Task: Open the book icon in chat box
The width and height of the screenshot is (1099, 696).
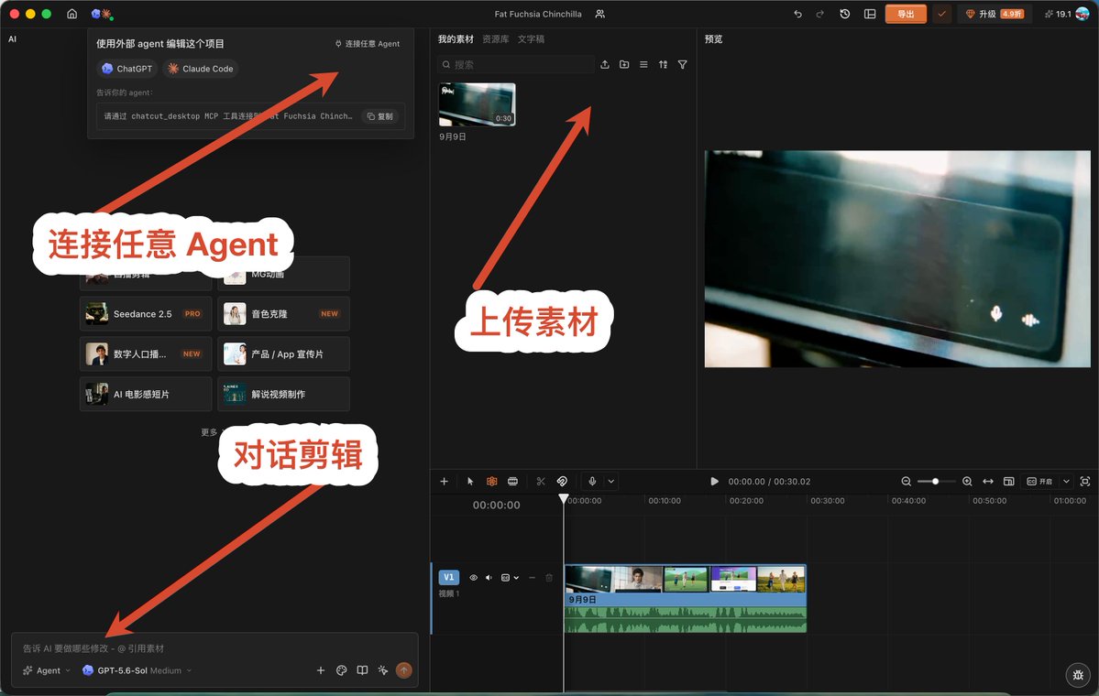Action: click(362, 670)
